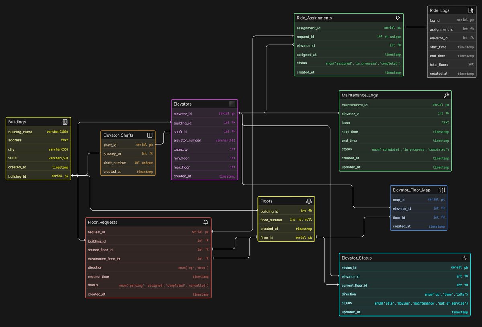Select the Elevator_Floor_Map table header
This screenshot has height=327, width=482.
(419, 190)
